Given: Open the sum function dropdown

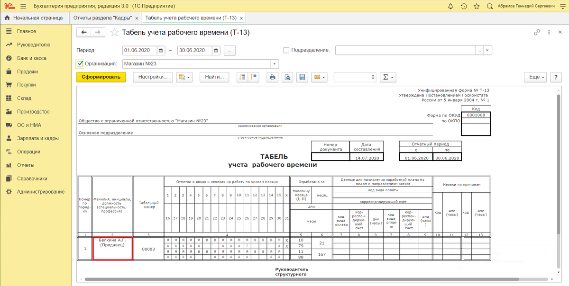Looking at the screenshot, I should coord(388,77).
